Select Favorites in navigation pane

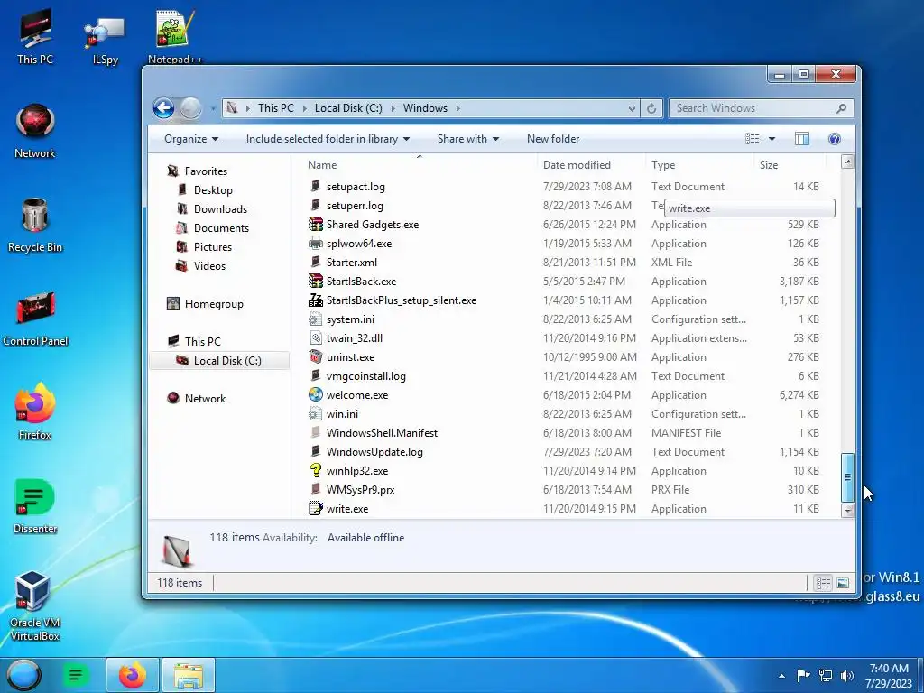(x=206, y=171)
